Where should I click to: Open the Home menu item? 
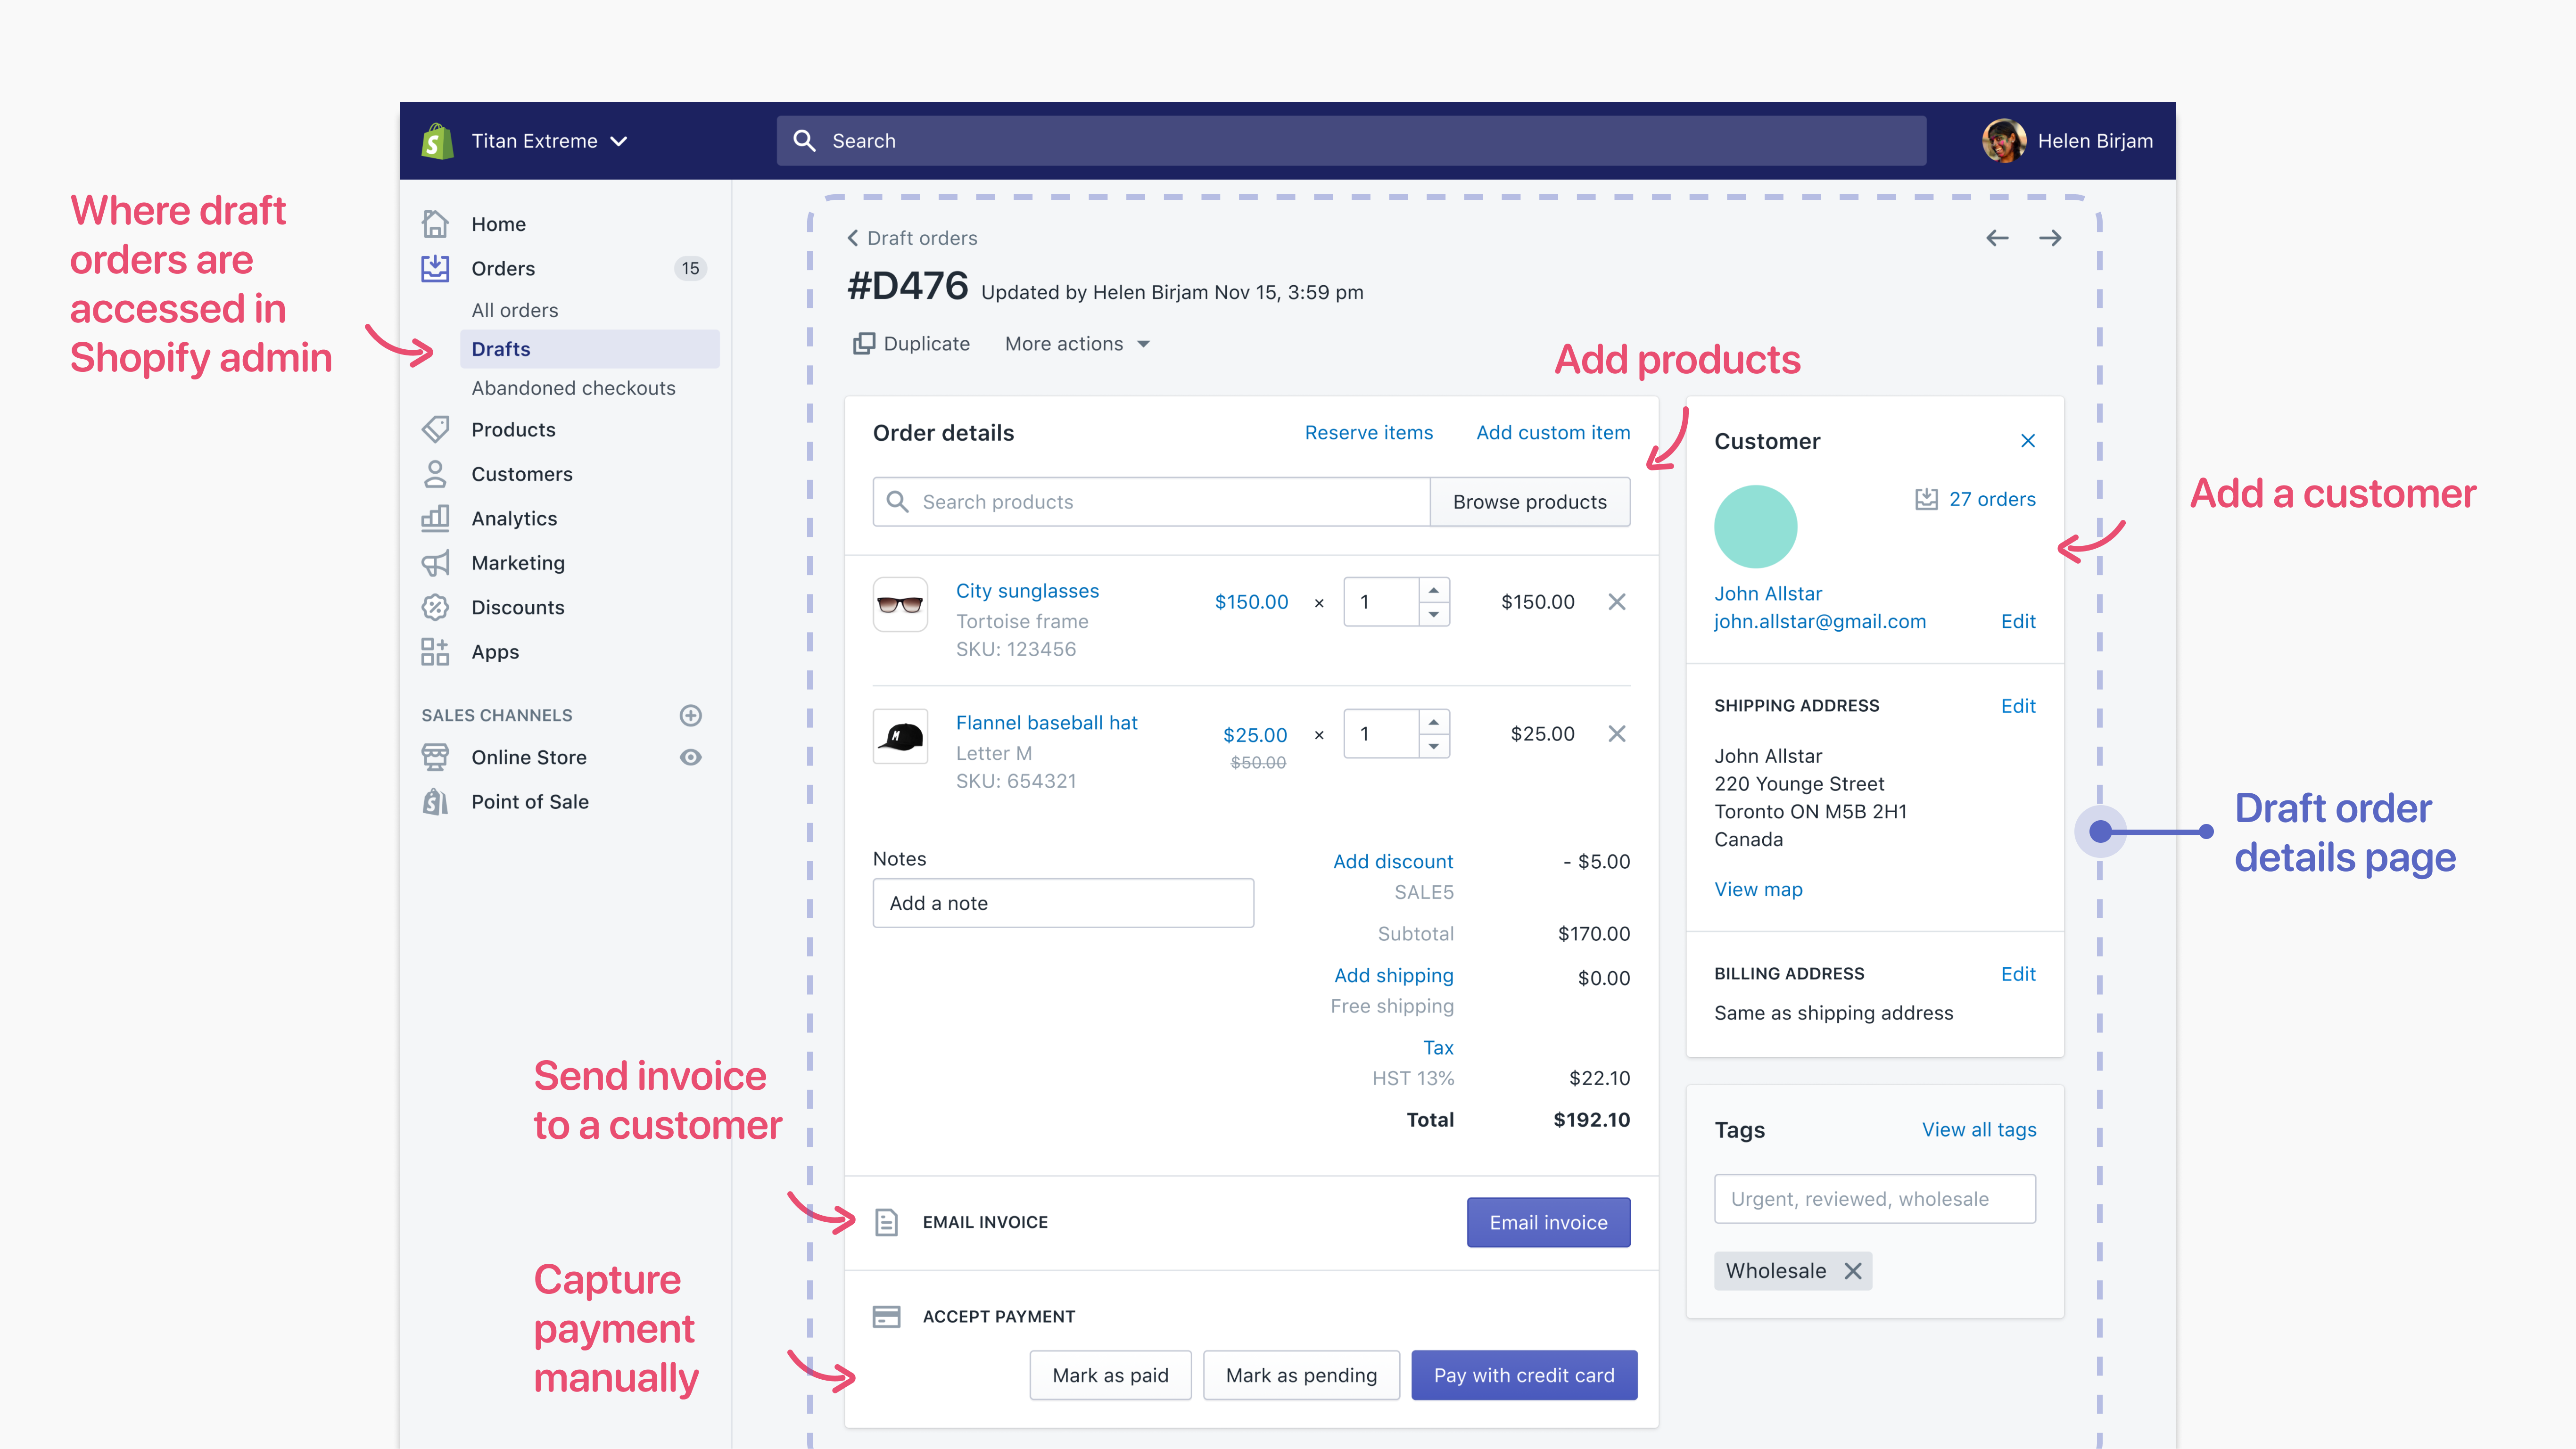(498, 224)
